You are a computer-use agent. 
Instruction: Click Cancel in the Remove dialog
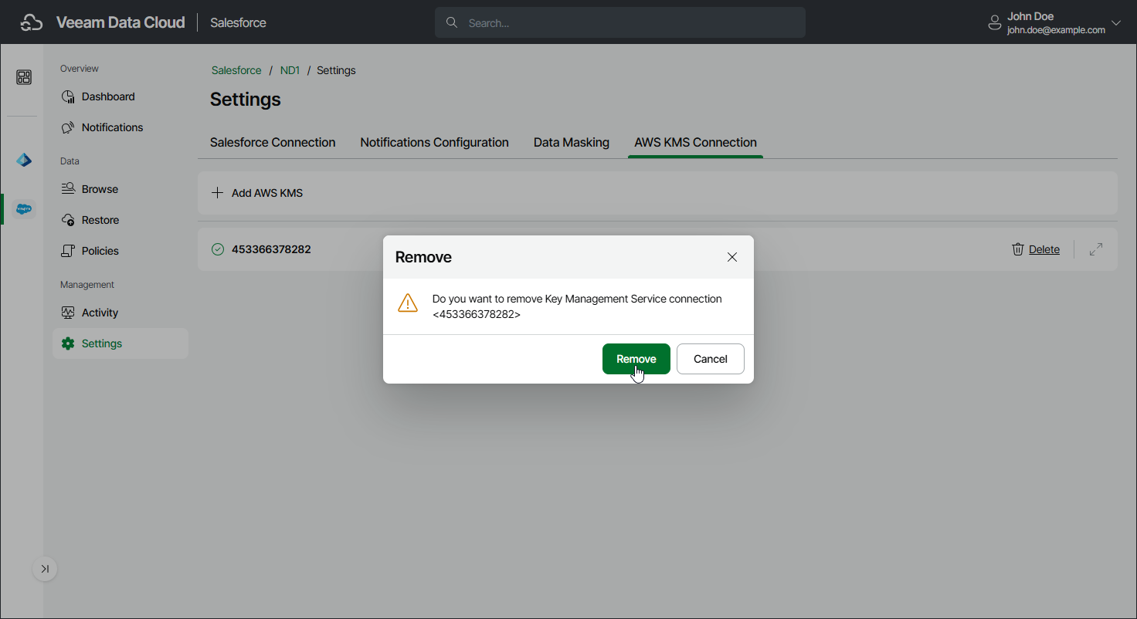[711, 359]
